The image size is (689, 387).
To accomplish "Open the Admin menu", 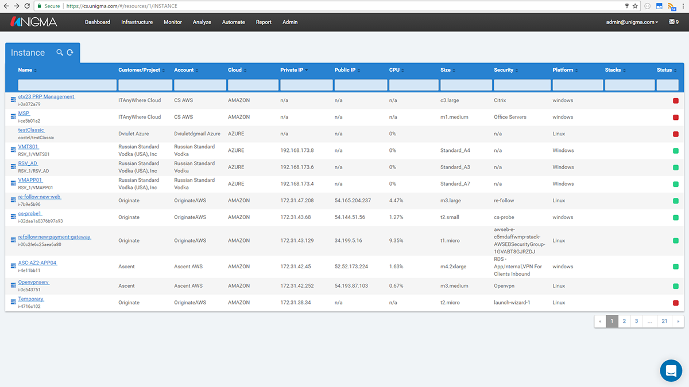I will tap(290, 22).
